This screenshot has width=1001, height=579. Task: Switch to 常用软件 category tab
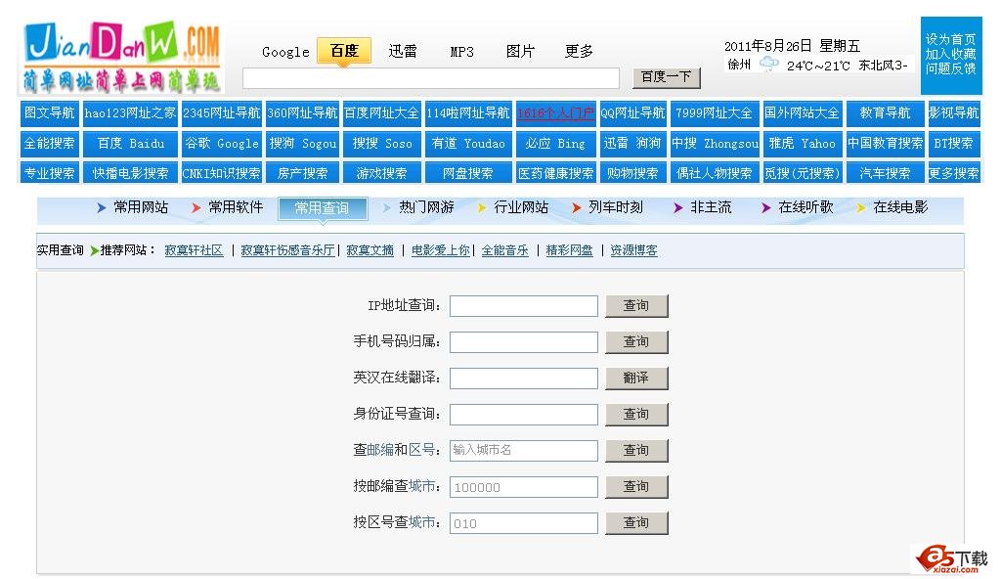(x=236, y=207)
